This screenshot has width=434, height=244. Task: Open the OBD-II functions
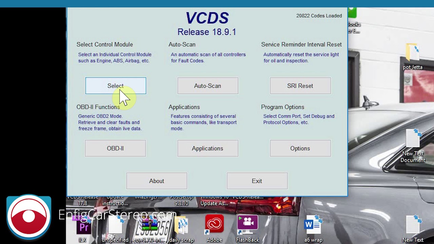(115, 148)
